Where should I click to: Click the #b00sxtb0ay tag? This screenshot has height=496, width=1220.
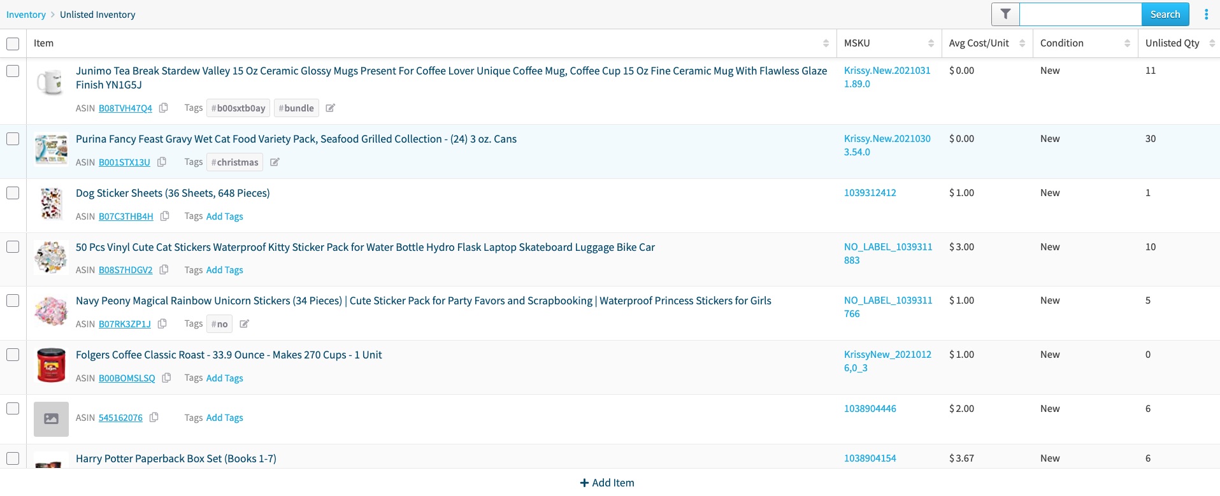[238, 108]
